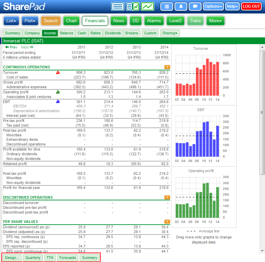Open the Trans view
The image size is (265, 262).
[195, 21]
